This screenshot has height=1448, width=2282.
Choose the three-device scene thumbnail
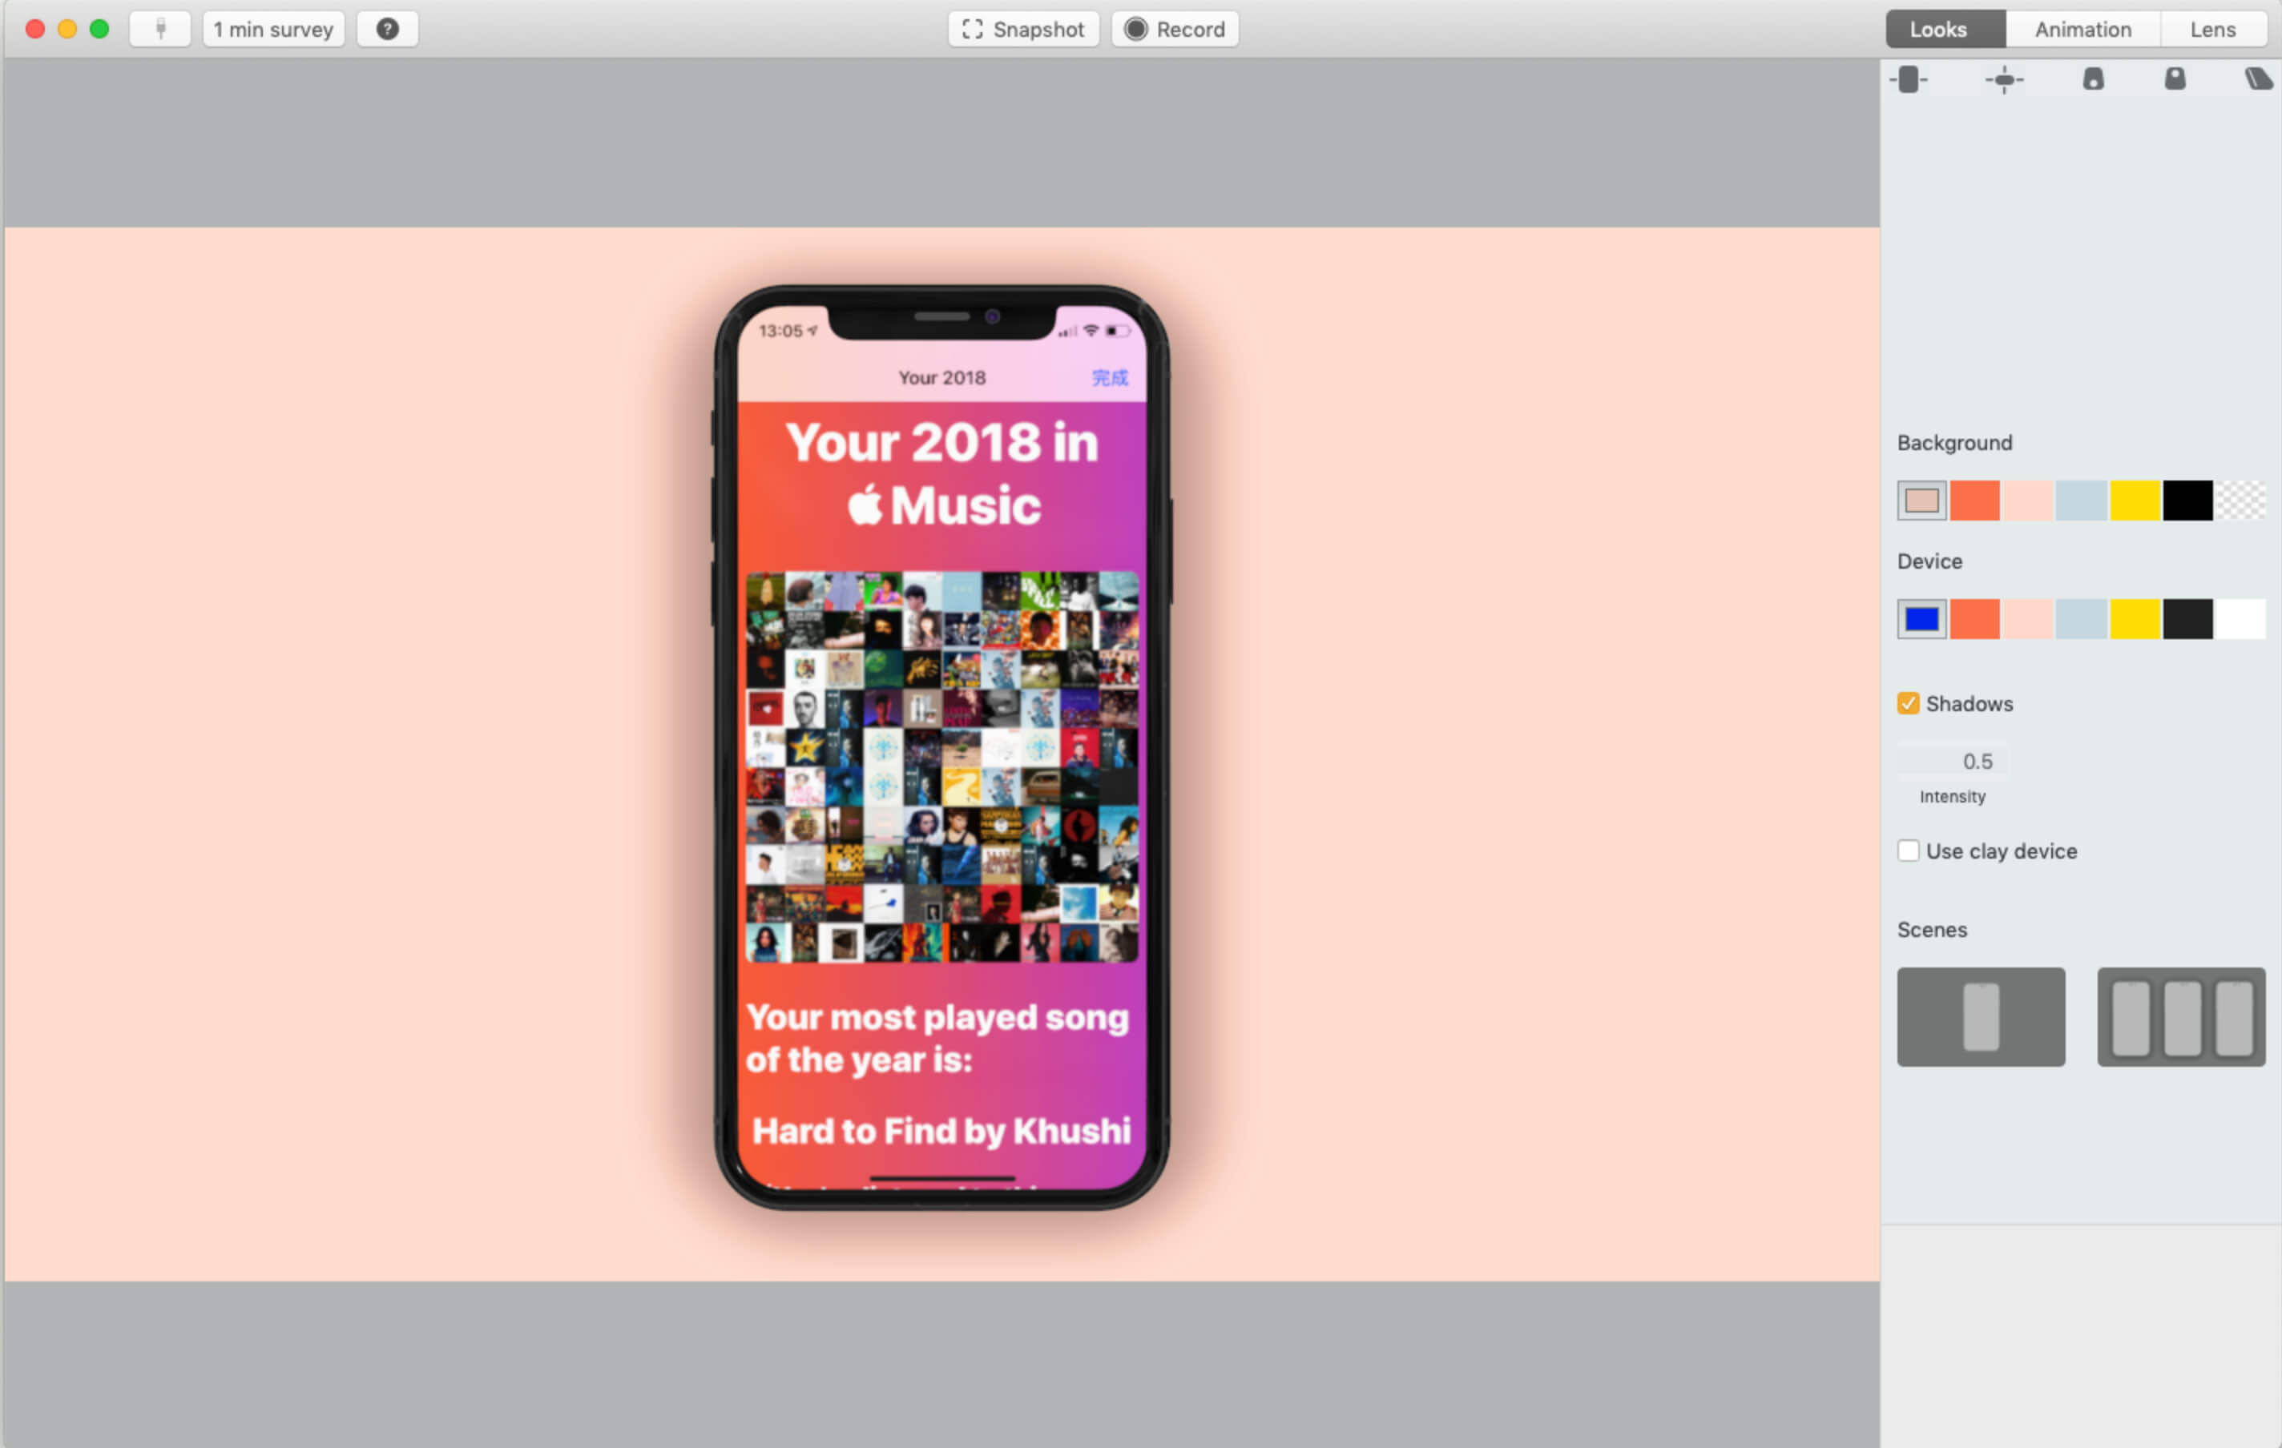click(x=2180, y=1016)
